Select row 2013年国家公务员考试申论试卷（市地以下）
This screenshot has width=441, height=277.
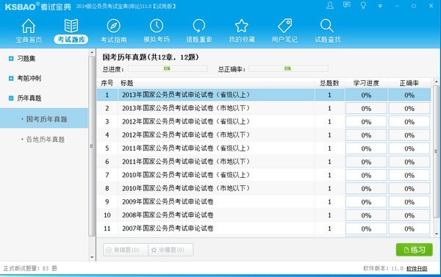click(x=264, y=108)
